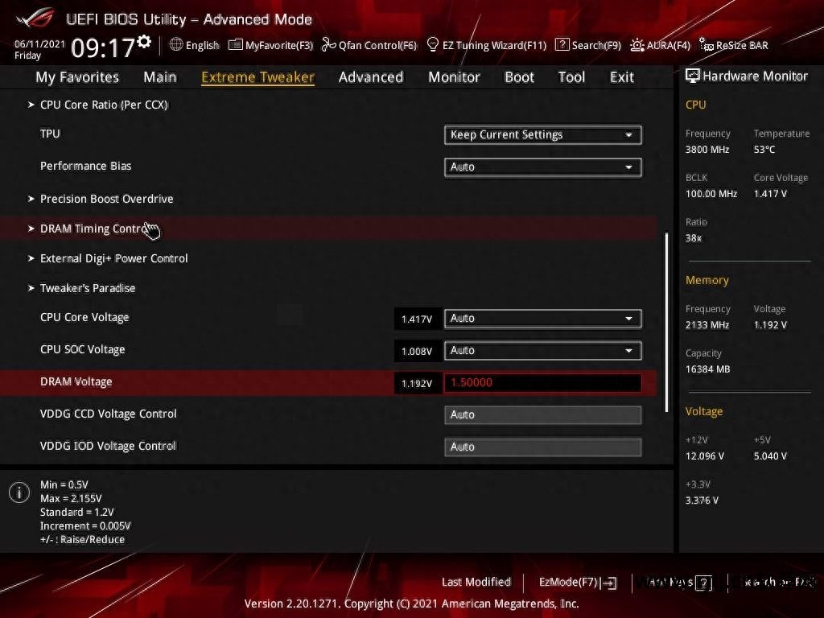Image resolution: width=824 pixels, height=618 pixels.
Task: Click the Version 2.20.1271 copyright text
Action: 411,604
